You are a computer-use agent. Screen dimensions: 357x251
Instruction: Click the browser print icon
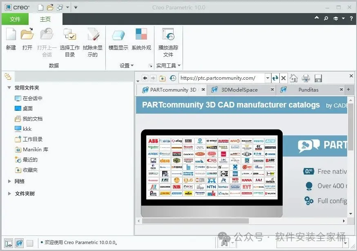(306, 78)
